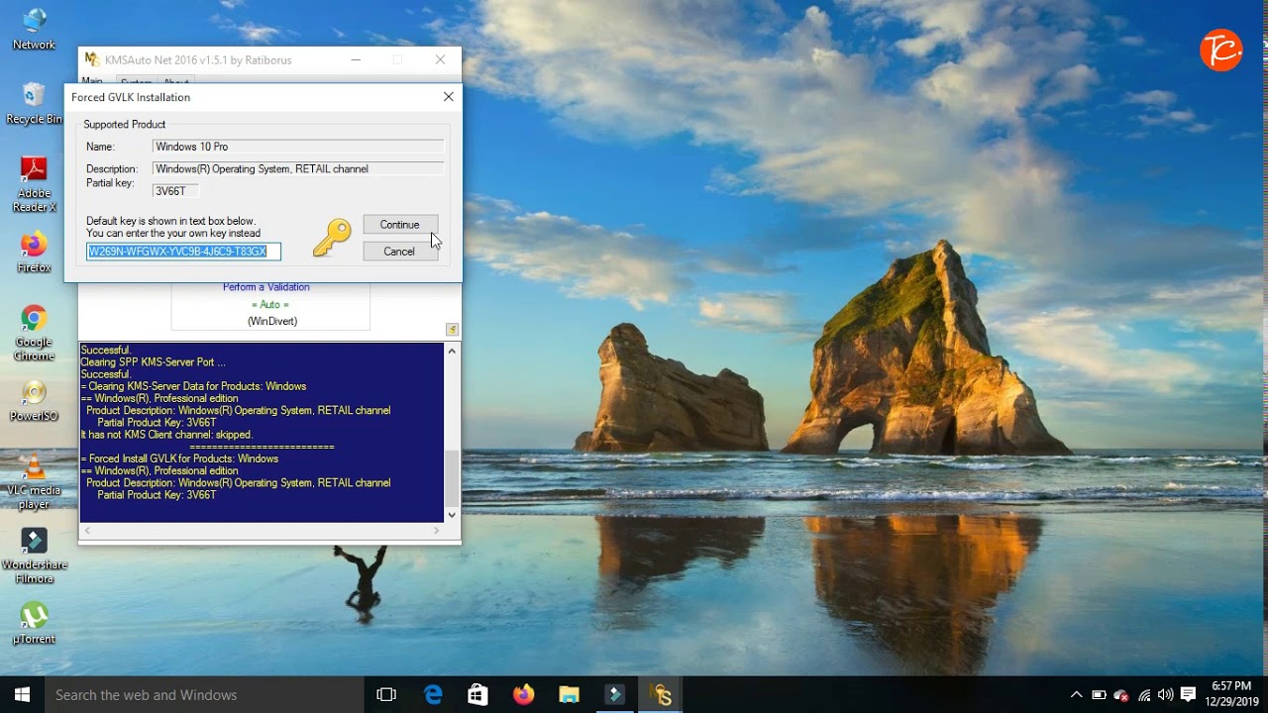Click '(WinDivert)' text in KMSAuto window
1268x713 pixels.
(272, 322)
